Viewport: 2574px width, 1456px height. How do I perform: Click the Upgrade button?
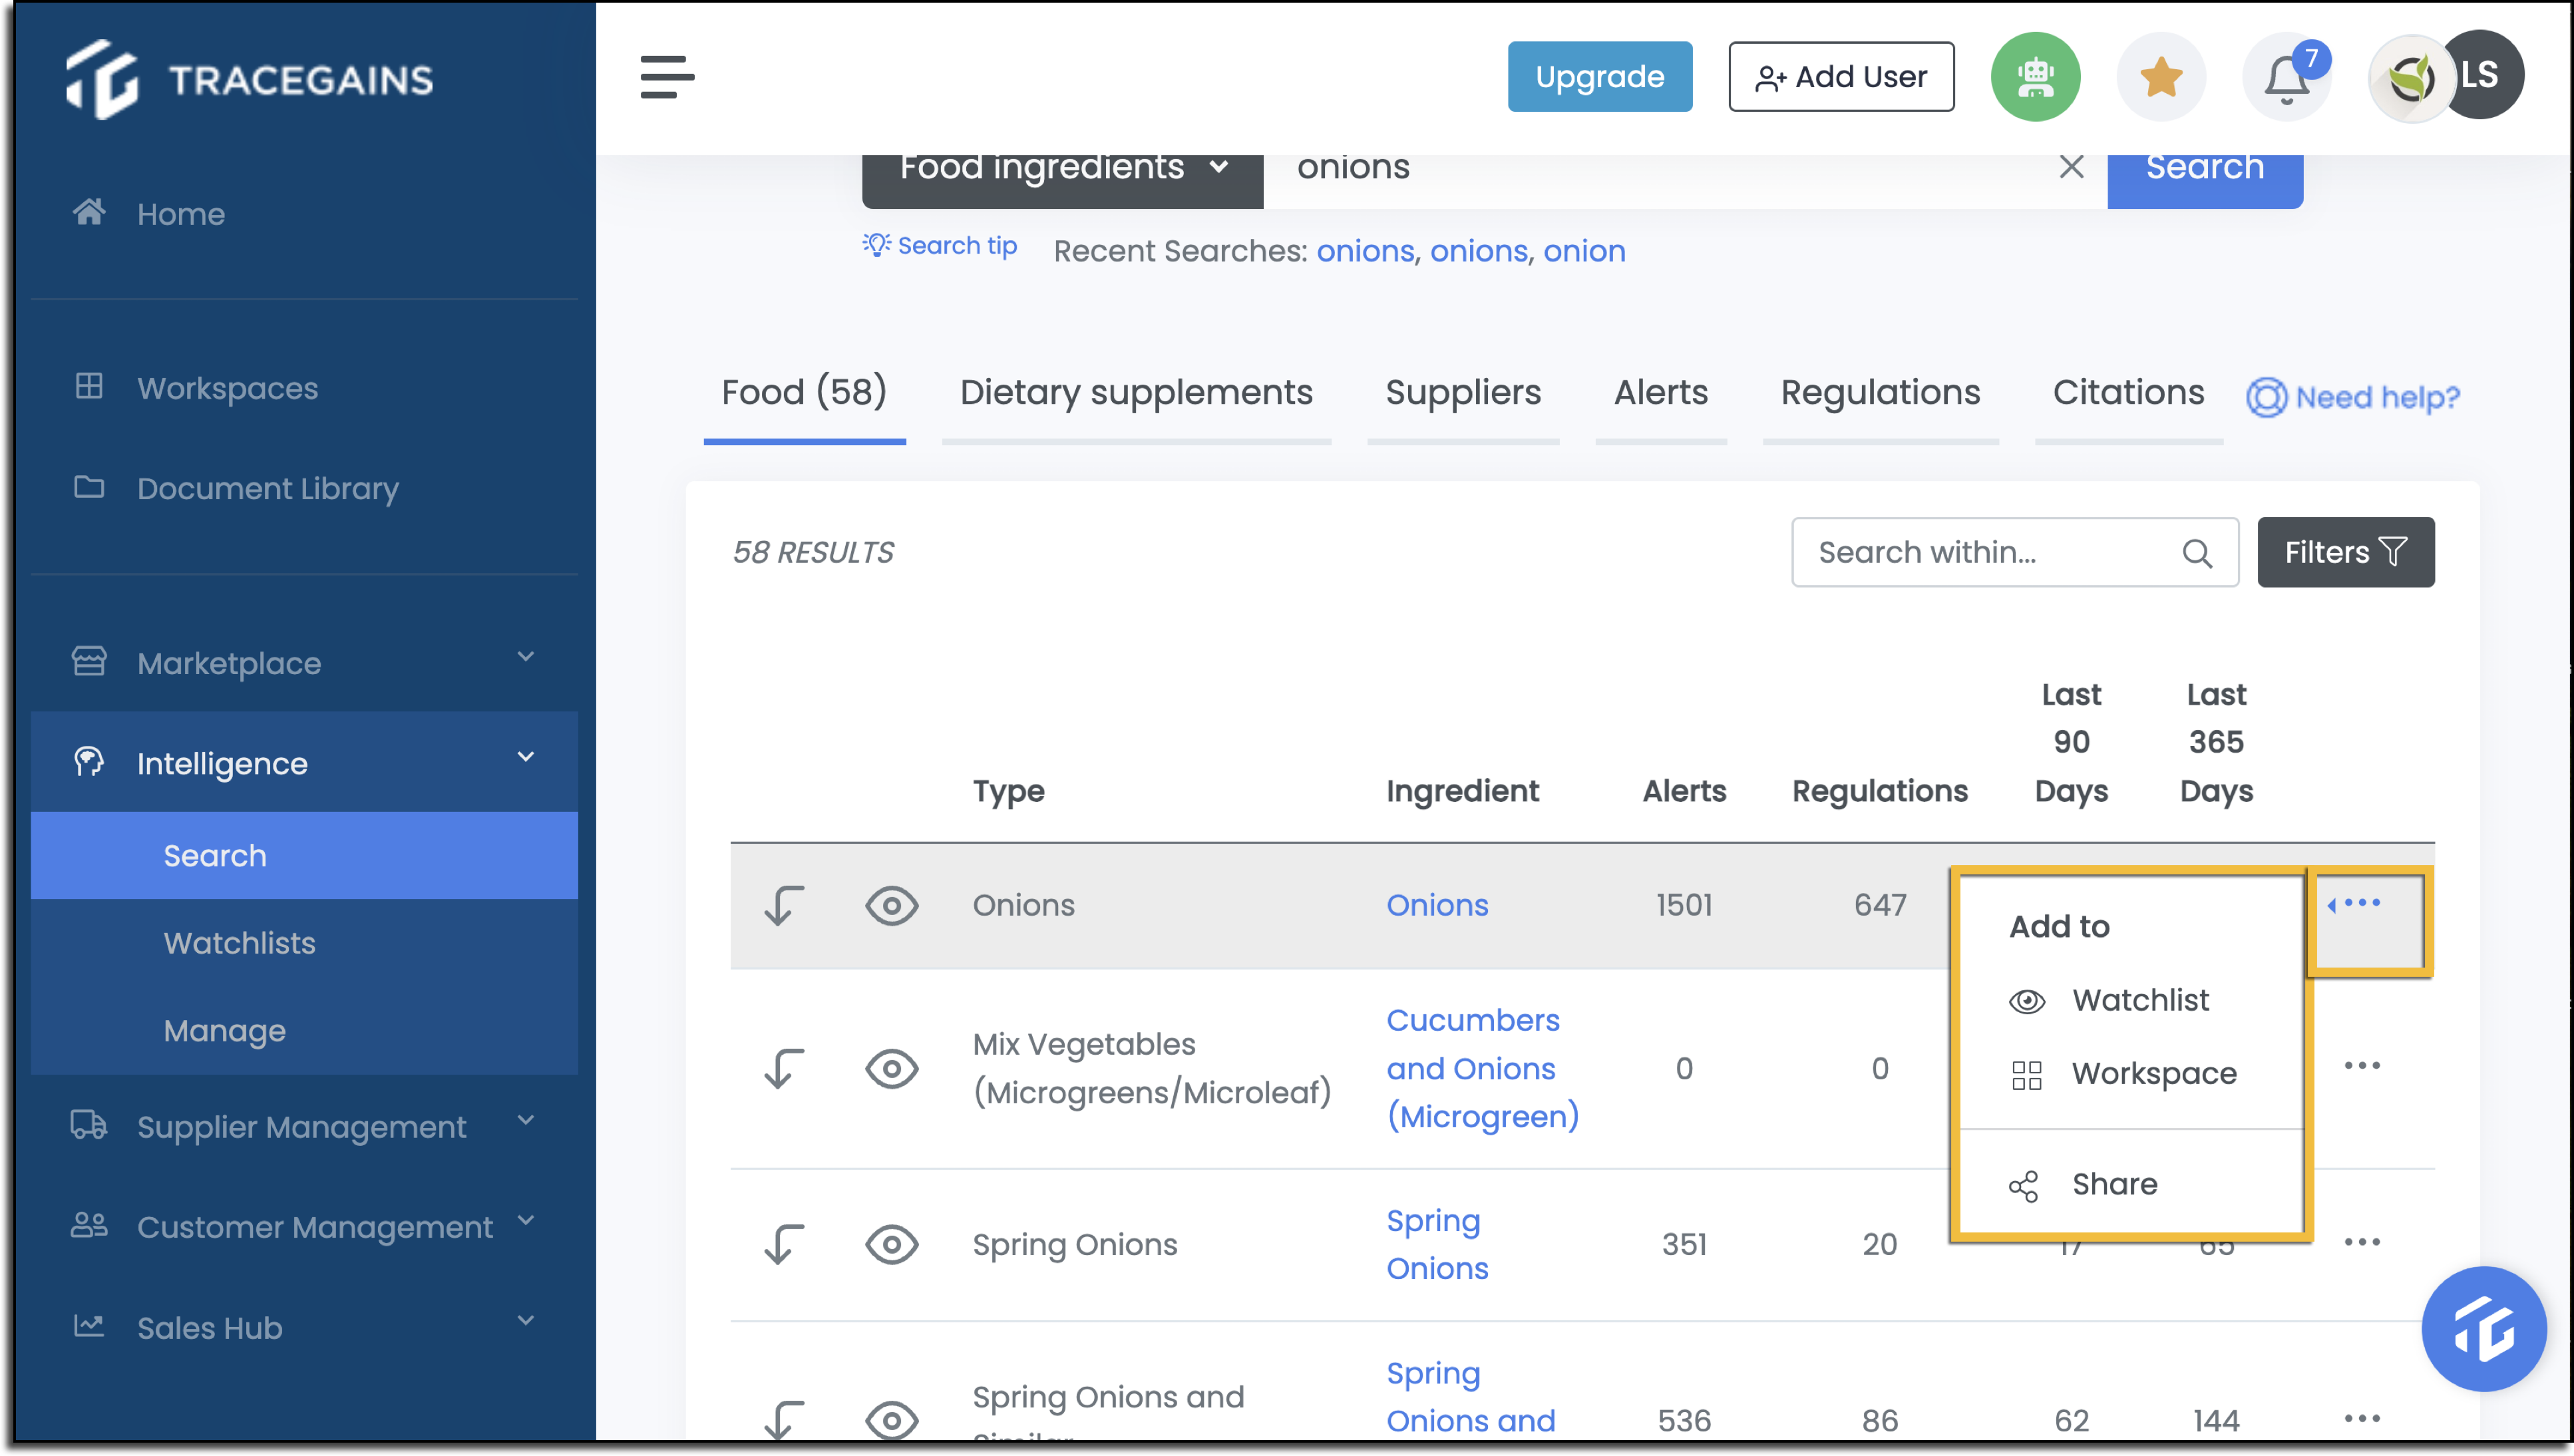1598,76
